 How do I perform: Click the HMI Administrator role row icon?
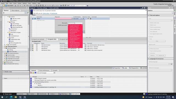pos(33,45)
